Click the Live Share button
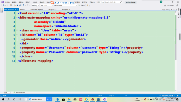Viewport: 181px width, 102px height. [x=169, y=5]
